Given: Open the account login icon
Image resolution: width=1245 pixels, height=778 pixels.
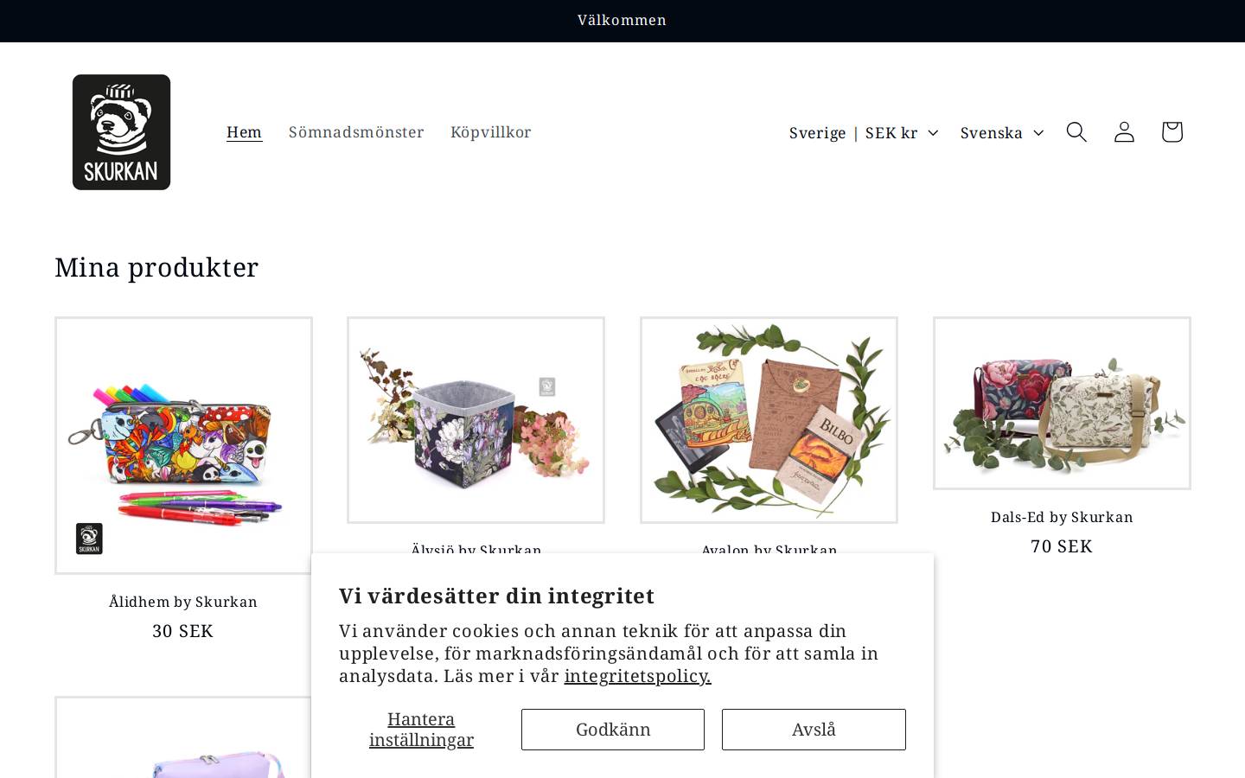Looking at the screenshot, I should tap(1124, 131).
